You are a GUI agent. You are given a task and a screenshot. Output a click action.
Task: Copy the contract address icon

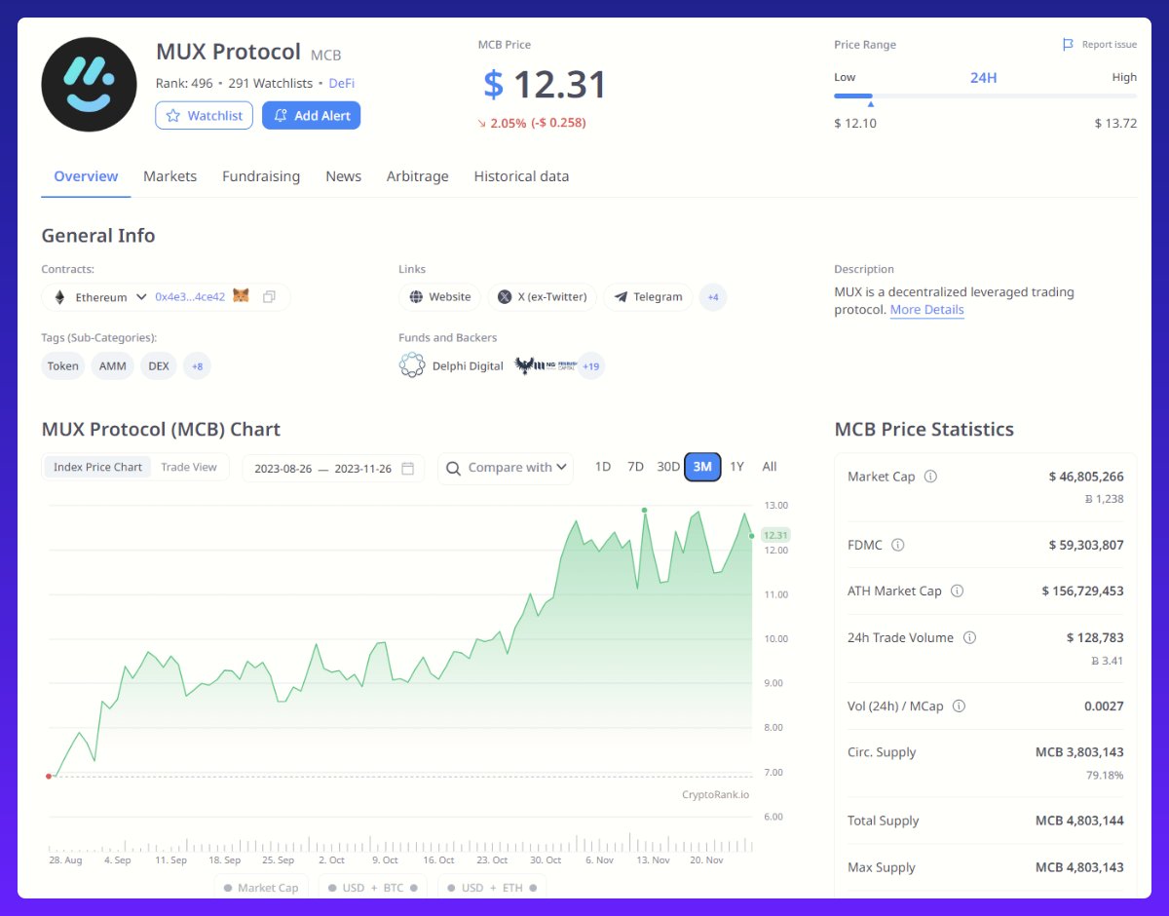[270, 296]
